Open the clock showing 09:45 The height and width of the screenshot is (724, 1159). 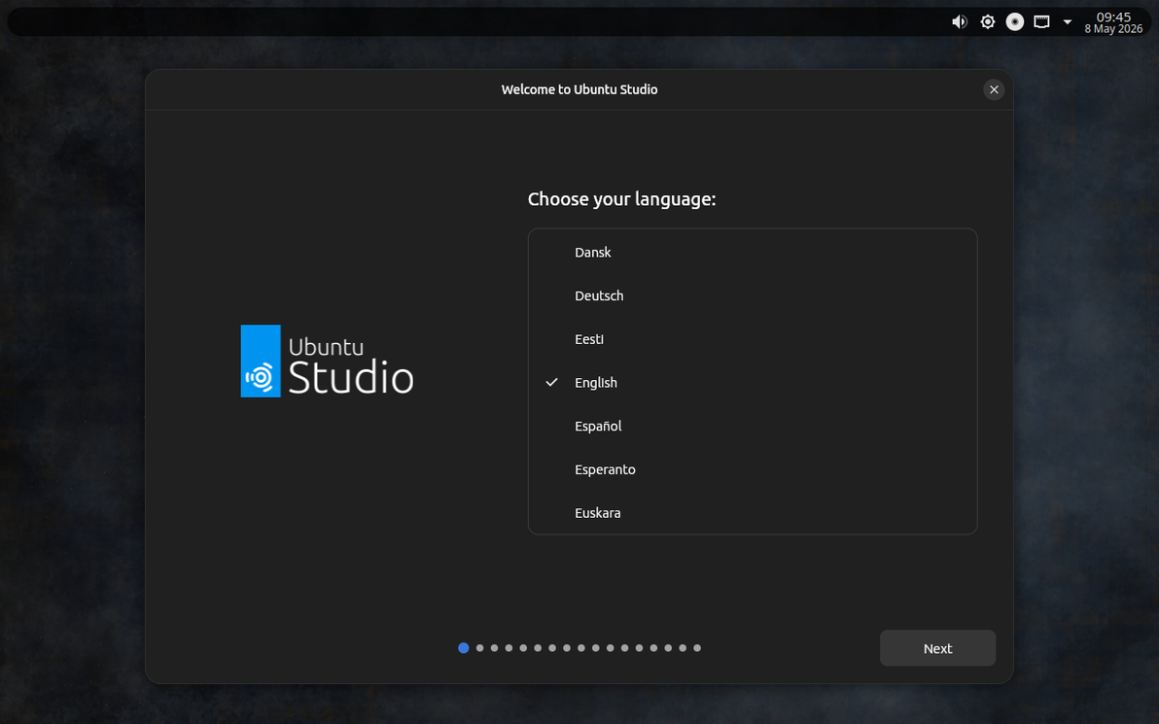tap(1113, 22)
